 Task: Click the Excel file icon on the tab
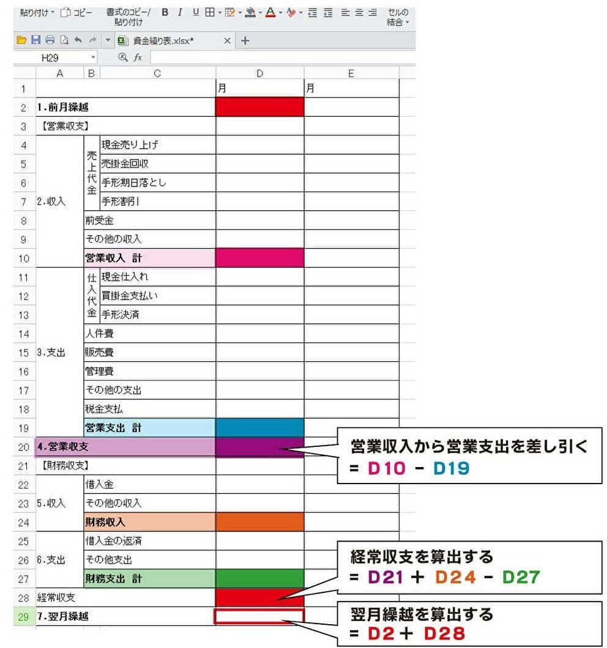tap(122, 40)
